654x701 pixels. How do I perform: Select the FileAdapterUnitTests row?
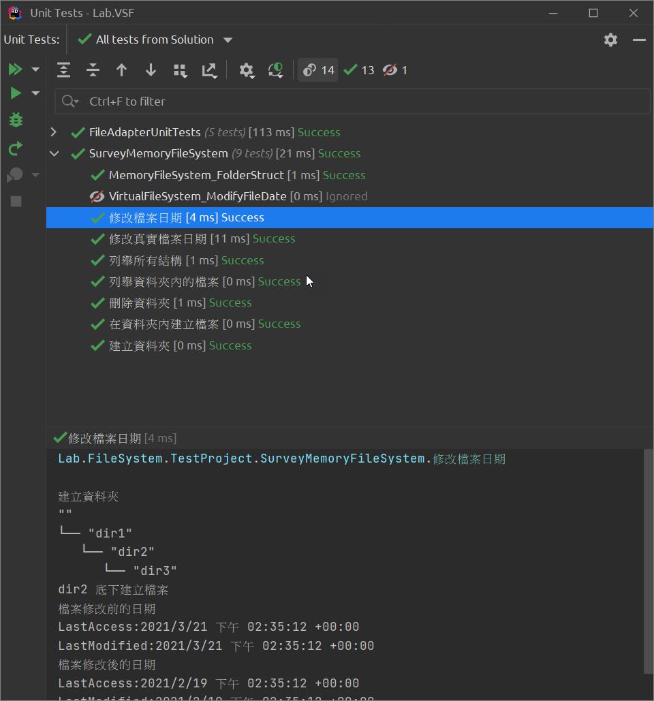pos(349,132)
